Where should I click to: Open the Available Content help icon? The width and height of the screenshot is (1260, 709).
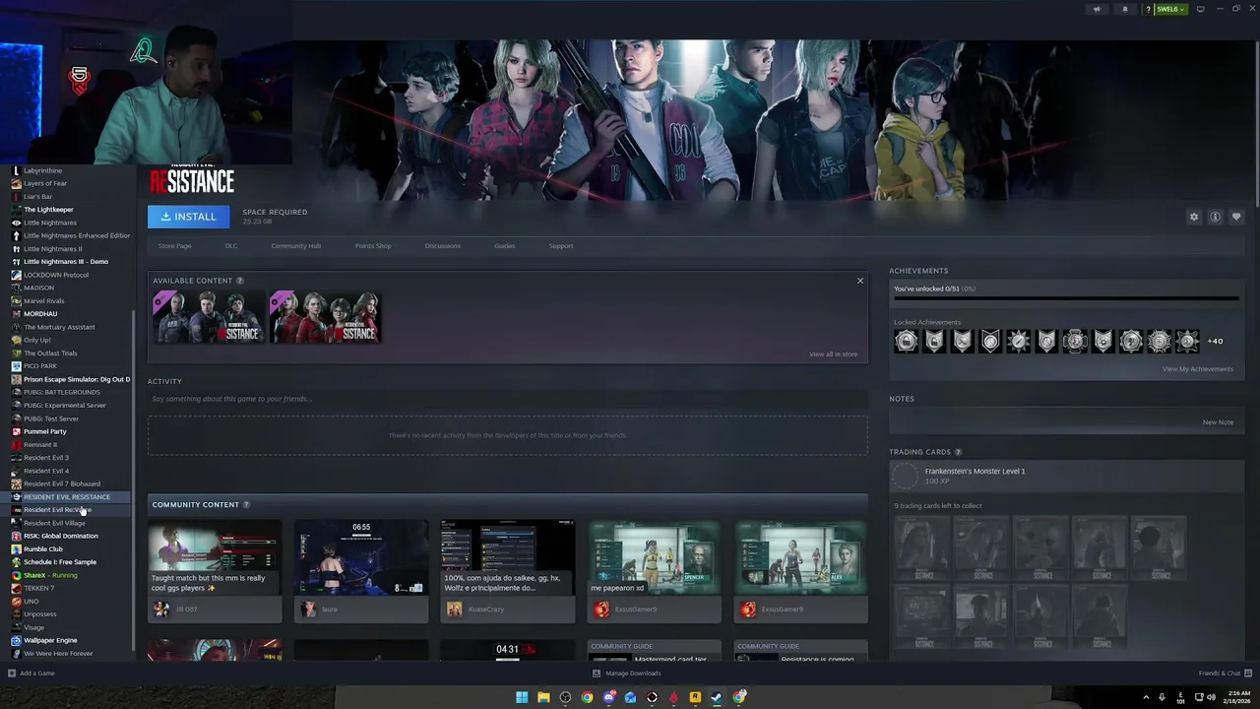point(239,281)
